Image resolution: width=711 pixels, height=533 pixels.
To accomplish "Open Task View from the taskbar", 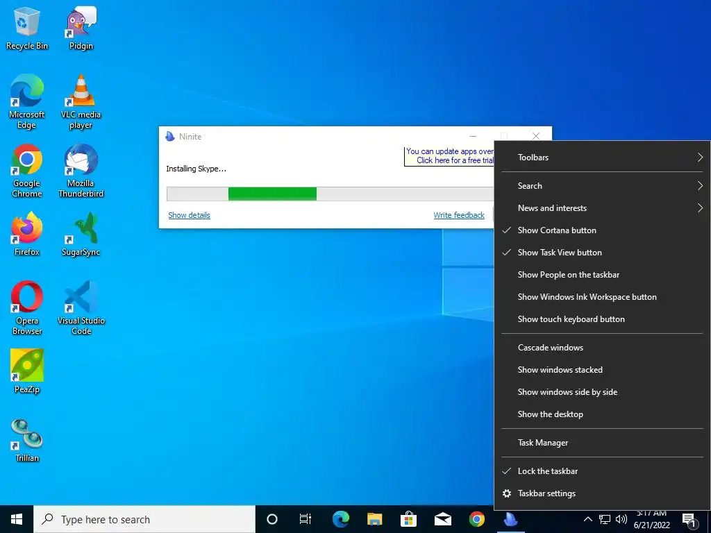I will (x=306, y=519).
